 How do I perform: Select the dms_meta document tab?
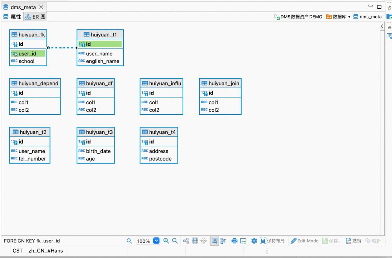tap(23, 7)
